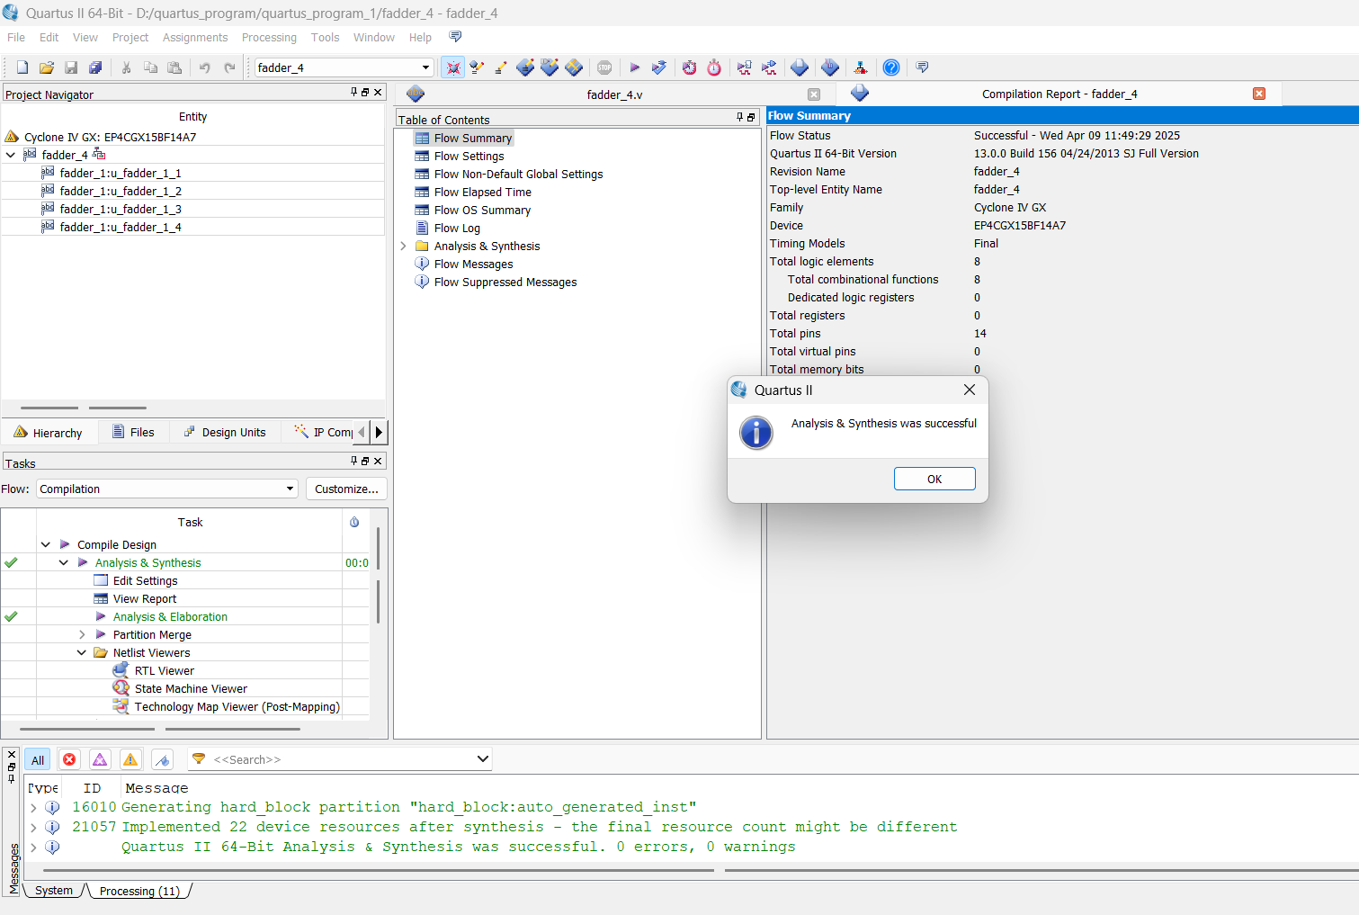Pin the Tasks panel
The height and width of the screenshot is (915, 1359).
[354, 461]
